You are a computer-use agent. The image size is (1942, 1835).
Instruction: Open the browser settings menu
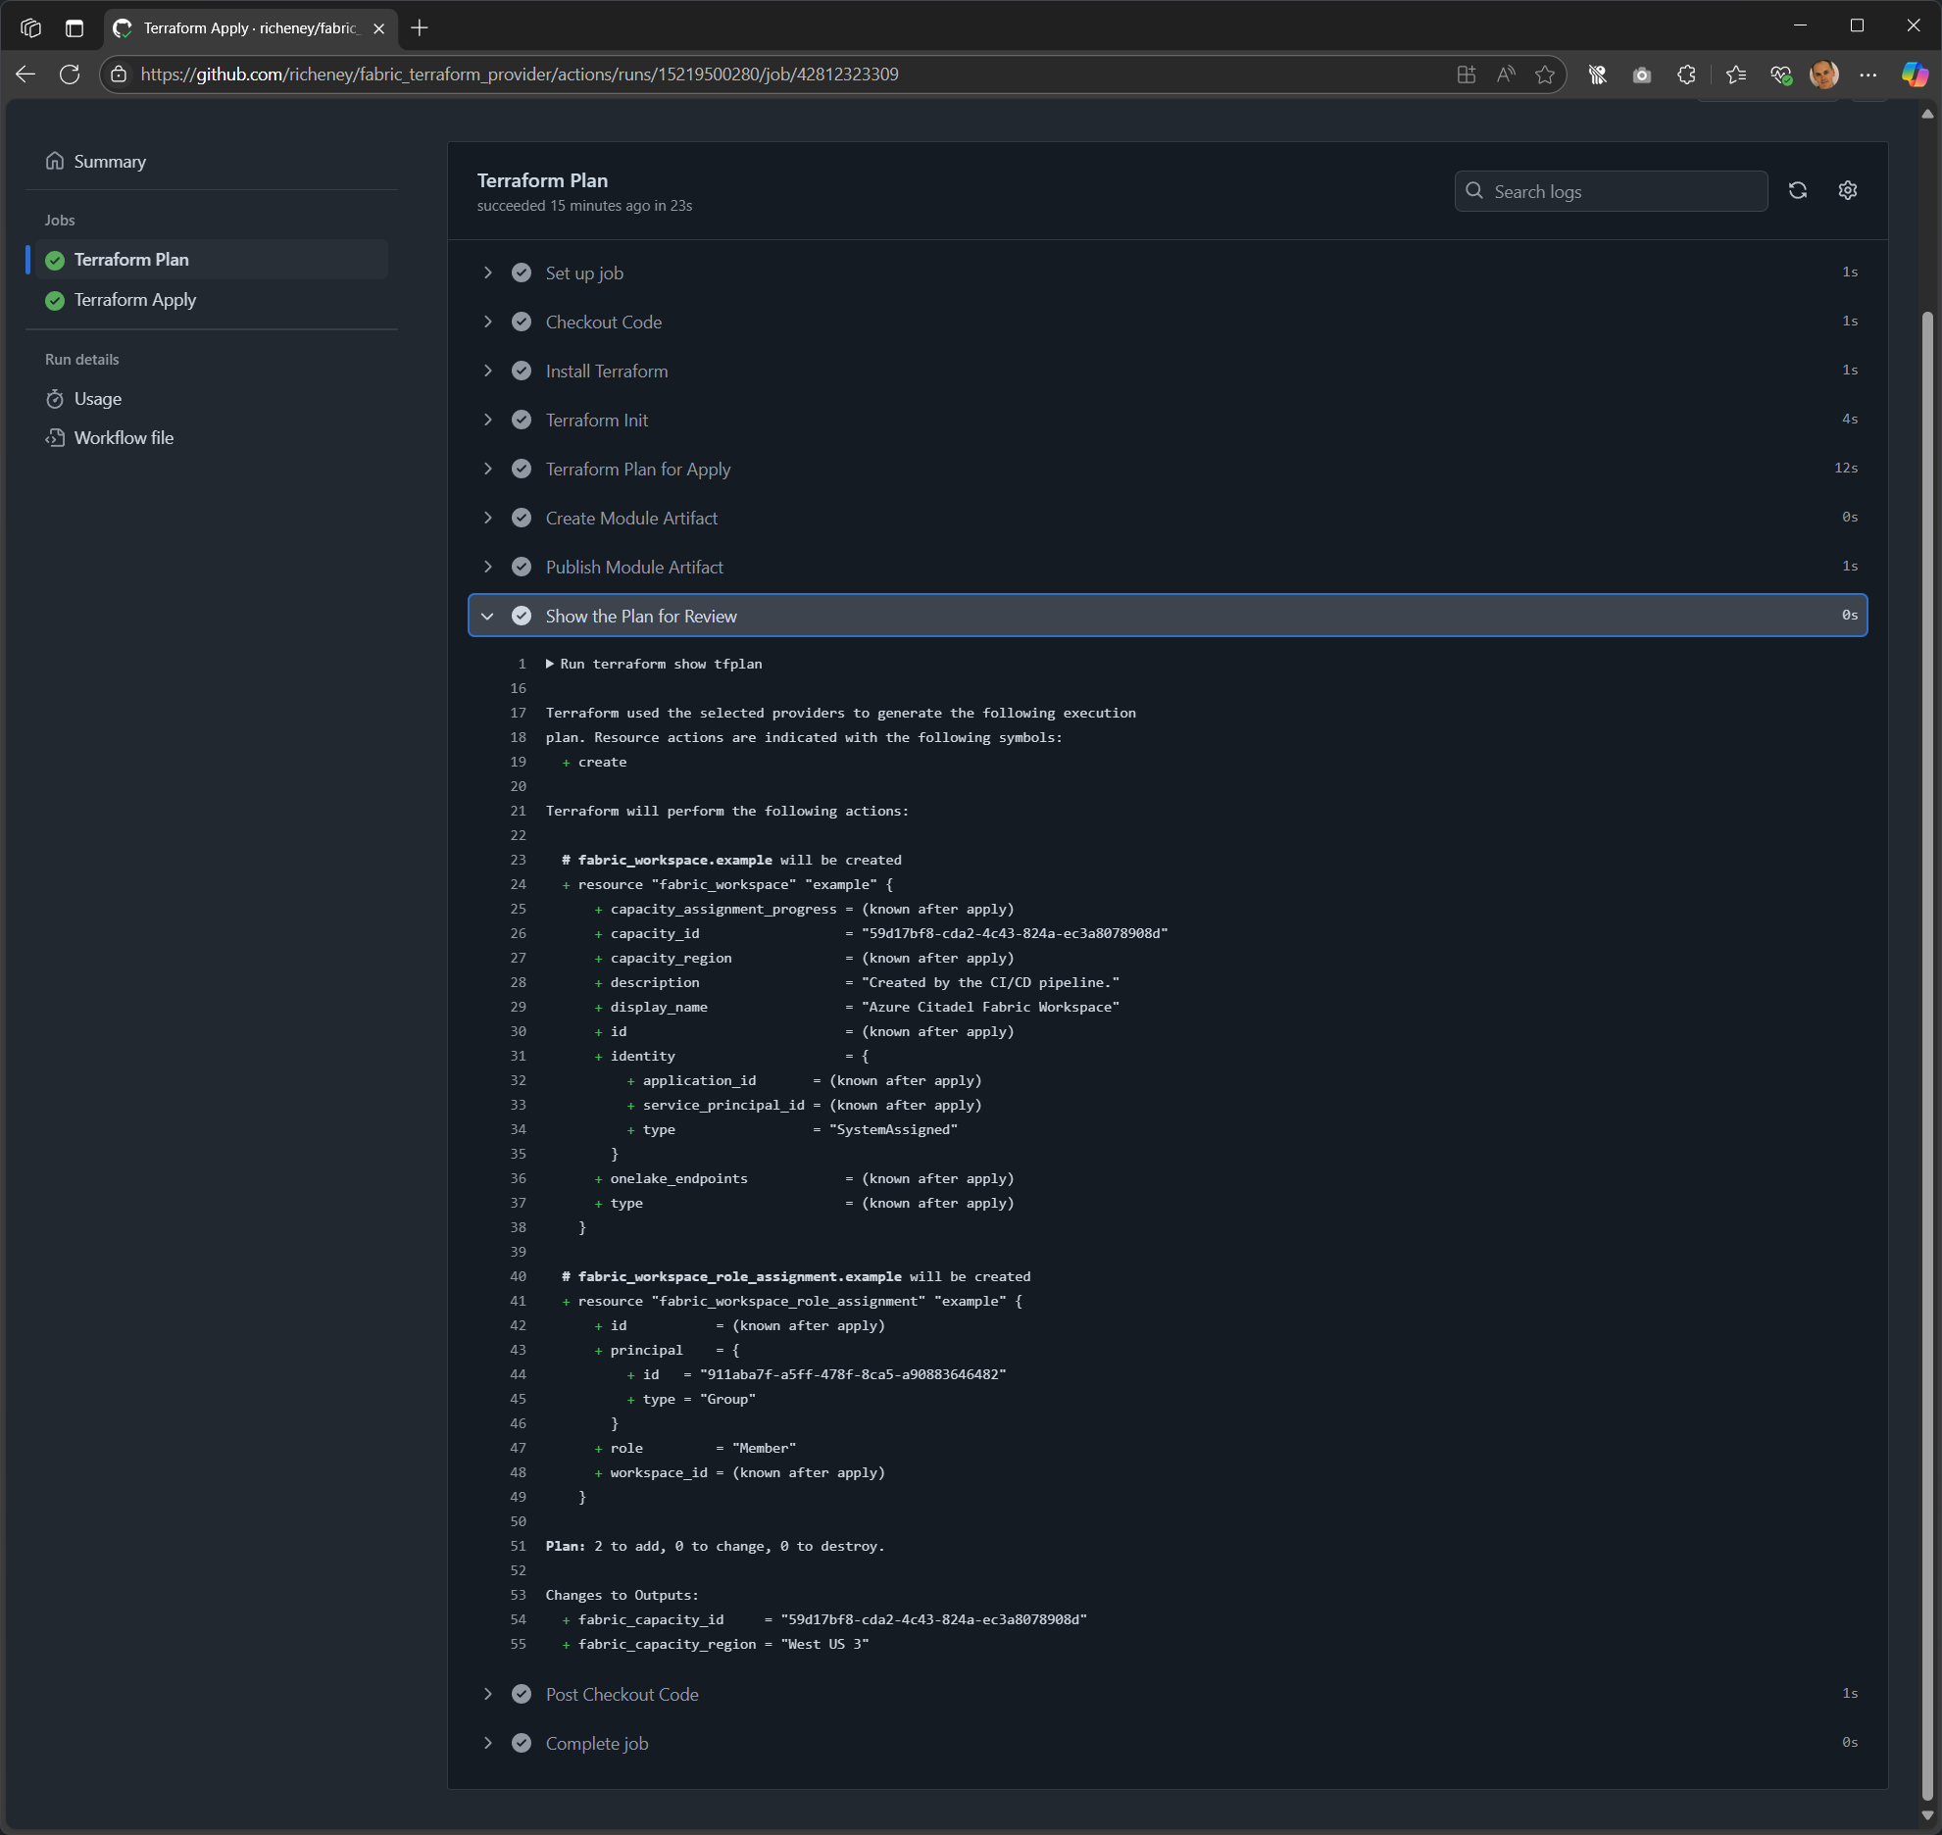(1868, 74)
